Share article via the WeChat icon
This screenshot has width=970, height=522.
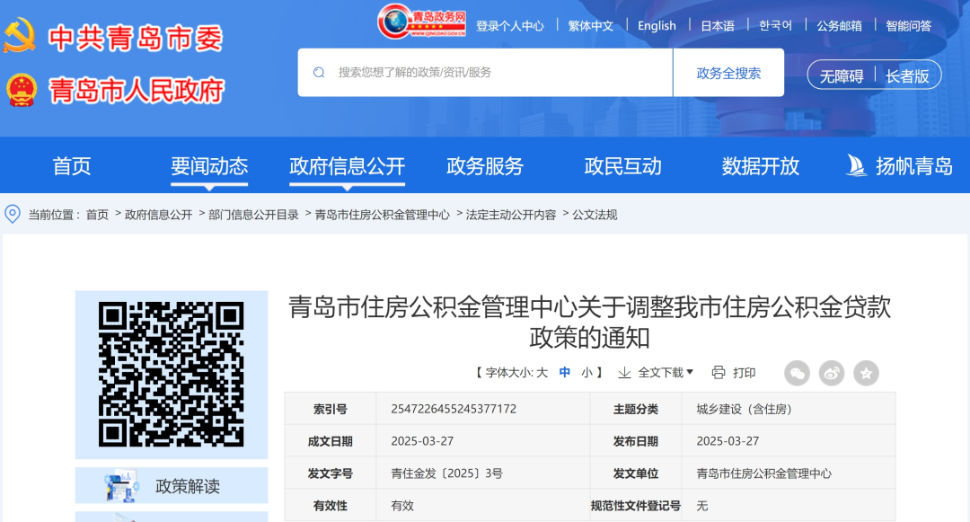798,373
